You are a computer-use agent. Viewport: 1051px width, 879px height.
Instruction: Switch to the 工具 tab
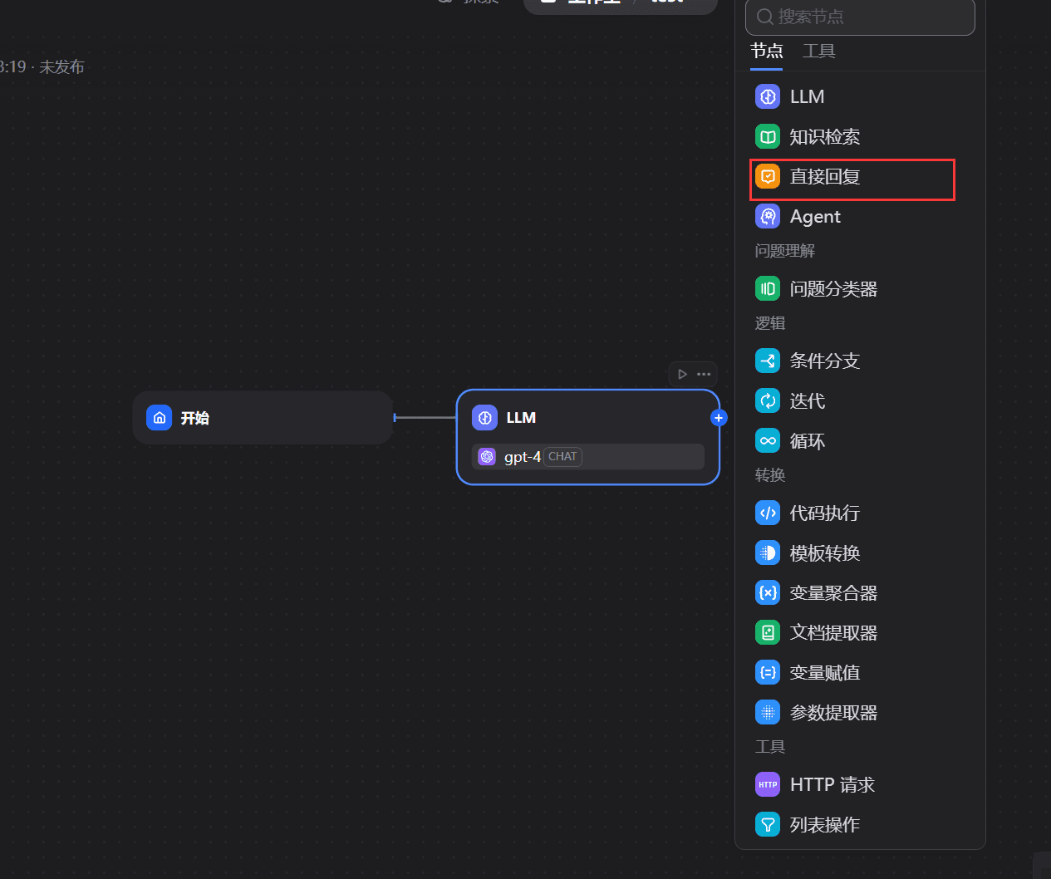click(818, 52)
